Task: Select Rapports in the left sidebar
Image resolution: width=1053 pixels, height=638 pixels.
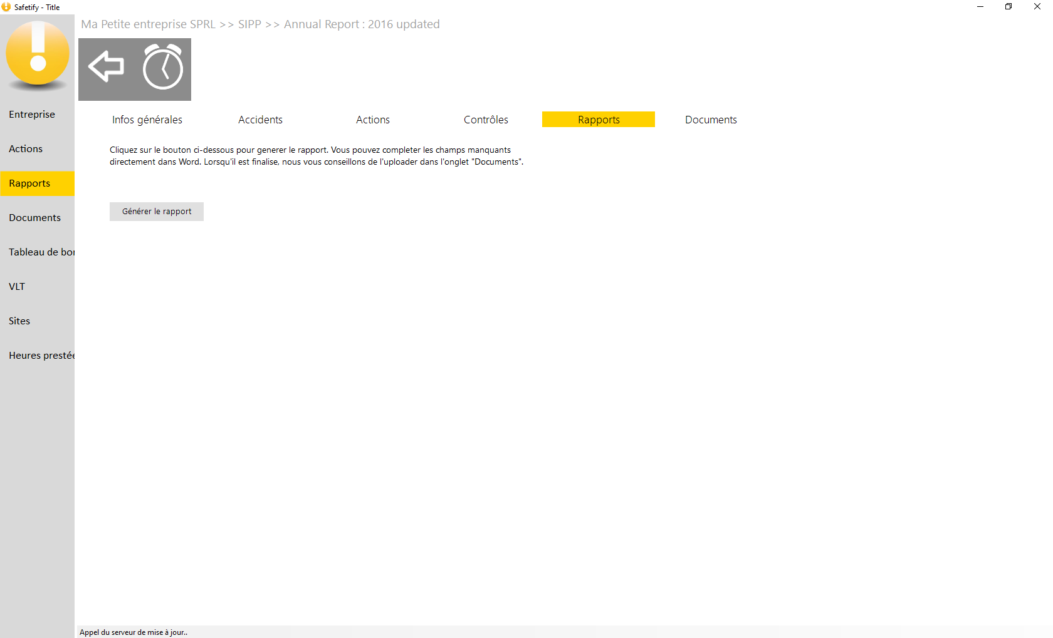Action: [x=37, y=183]
